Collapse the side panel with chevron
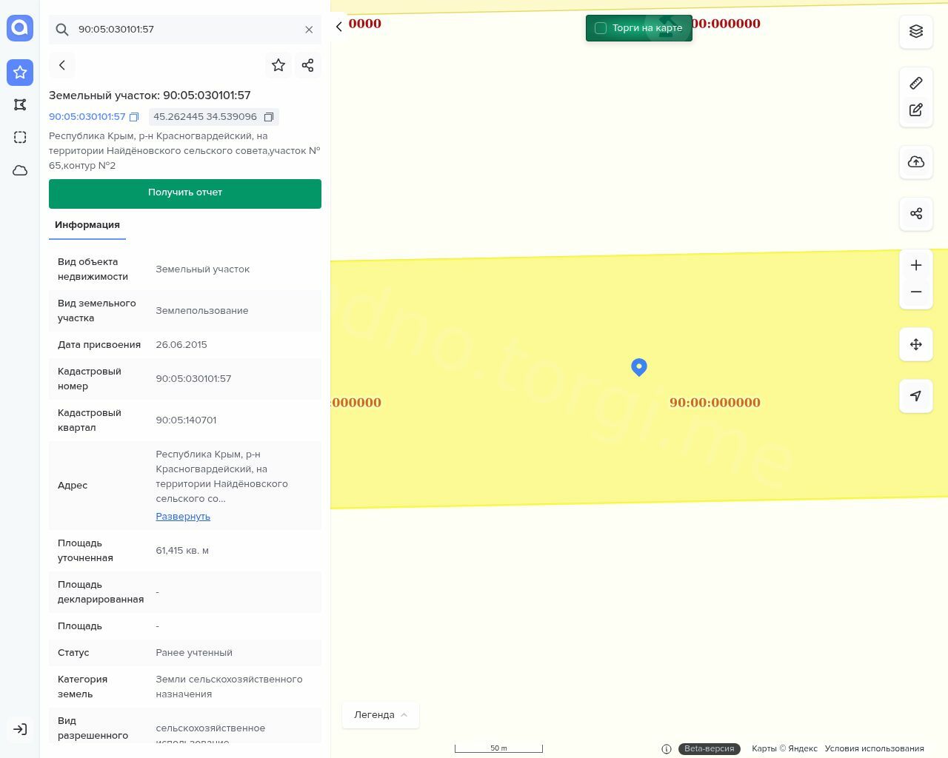 pos(339,27)
